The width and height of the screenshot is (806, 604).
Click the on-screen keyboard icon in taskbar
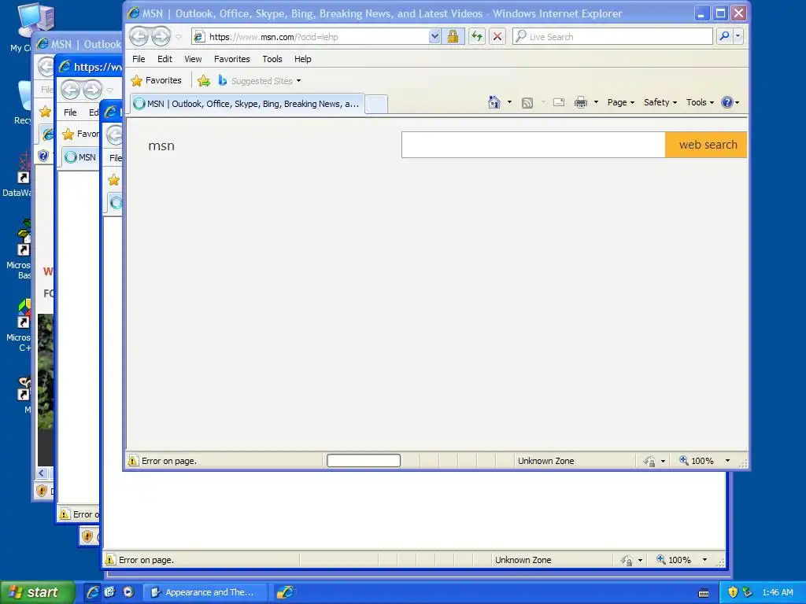coord(704,593)
